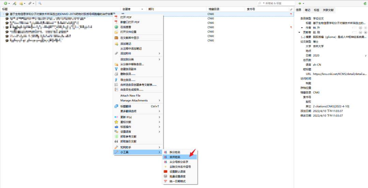The width and height of the screenshot is (368, 188).
Task: Open the New Note dropdown arrow
Action: tap(25, 3)
